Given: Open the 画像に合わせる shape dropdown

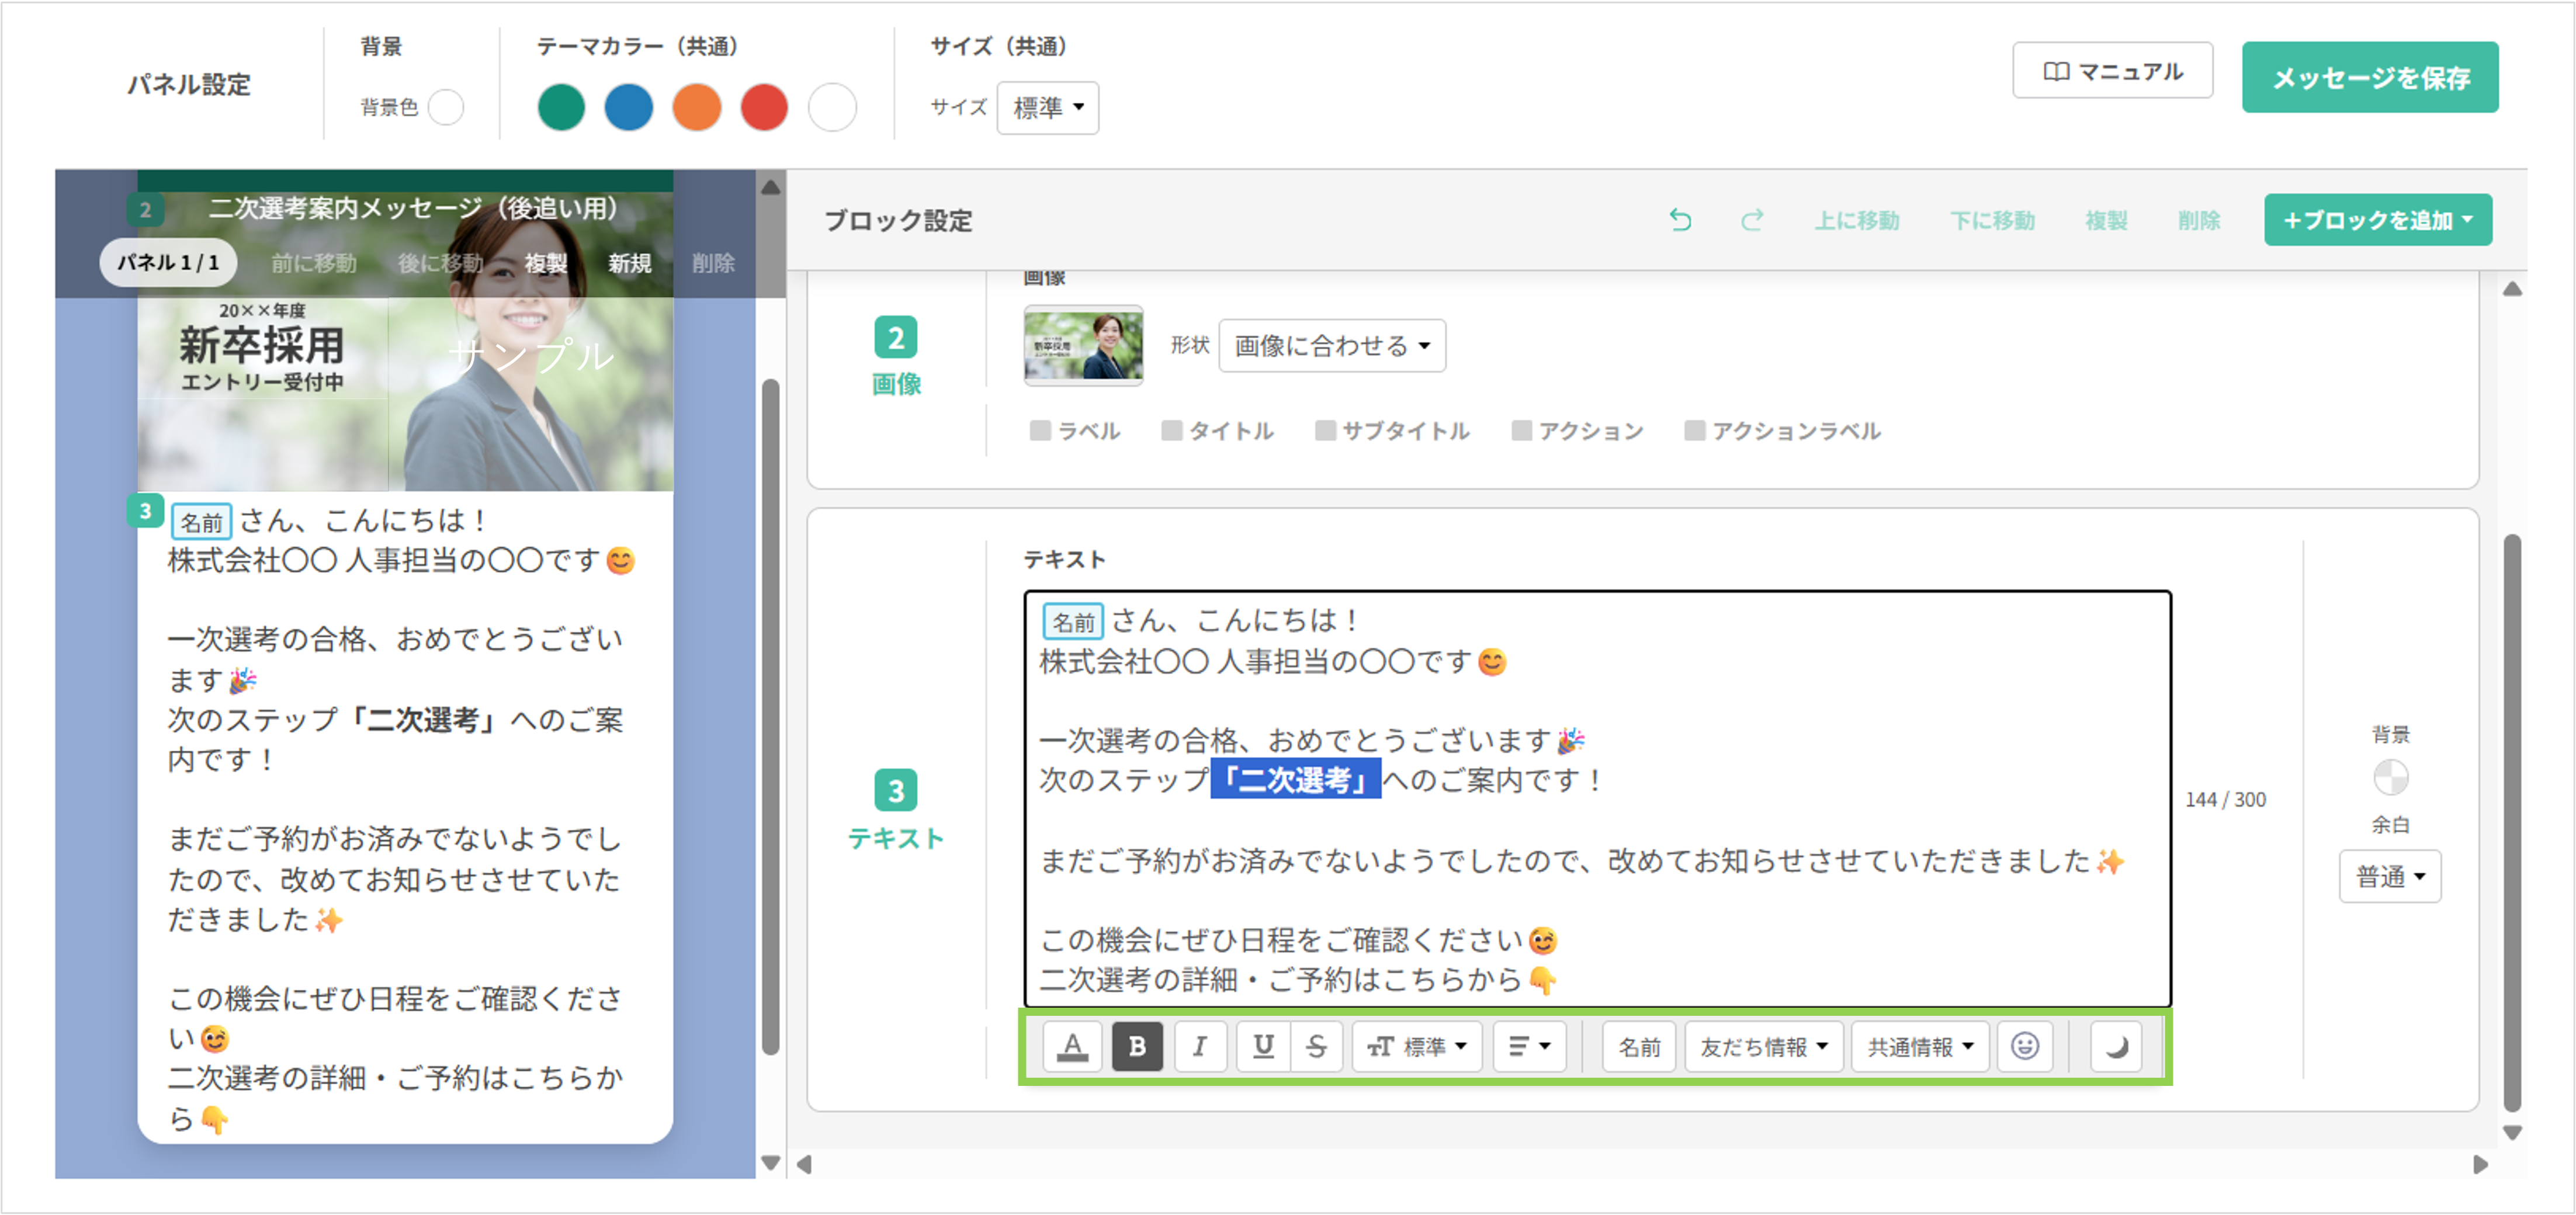Looking at the screenshot, I should 1332,345.
